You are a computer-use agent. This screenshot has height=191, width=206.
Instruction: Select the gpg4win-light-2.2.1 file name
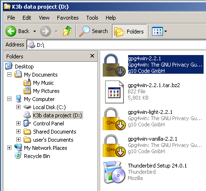pyautogui.click(x=150, y=112)
